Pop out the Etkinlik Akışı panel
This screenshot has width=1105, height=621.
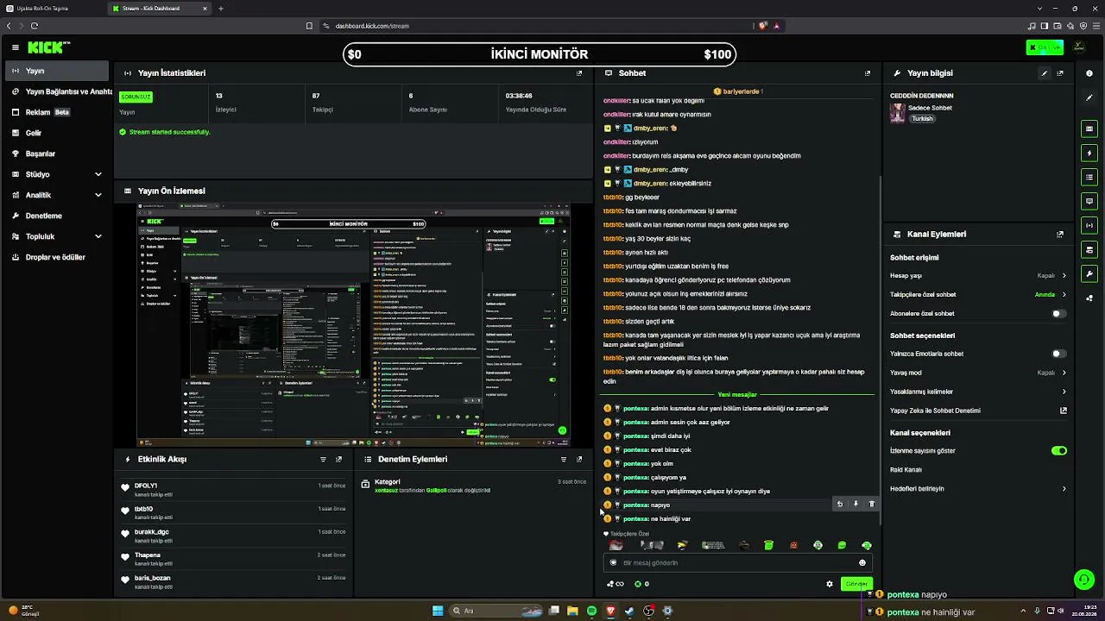pyautogui.click(x=338, y=459)
